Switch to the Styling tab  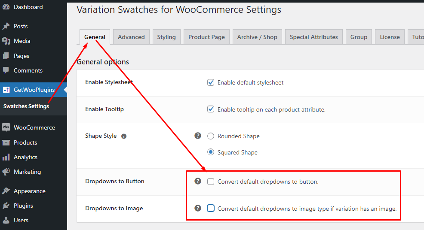click(x=166, y=37)
